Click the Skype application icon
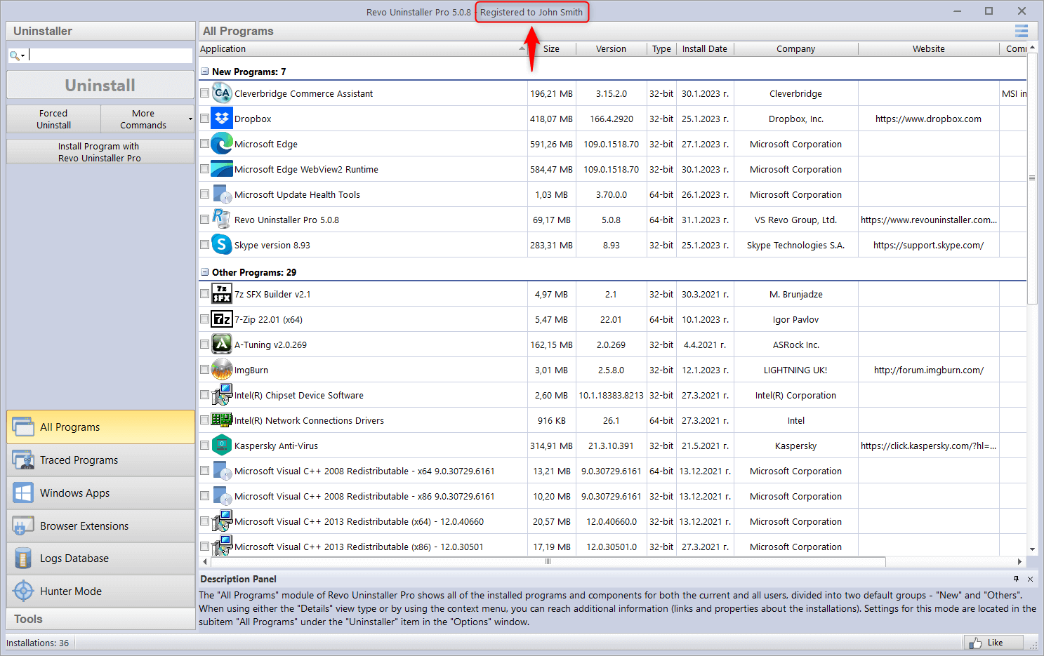Viewport: 1044px width, 656px height. coord(222,245)
